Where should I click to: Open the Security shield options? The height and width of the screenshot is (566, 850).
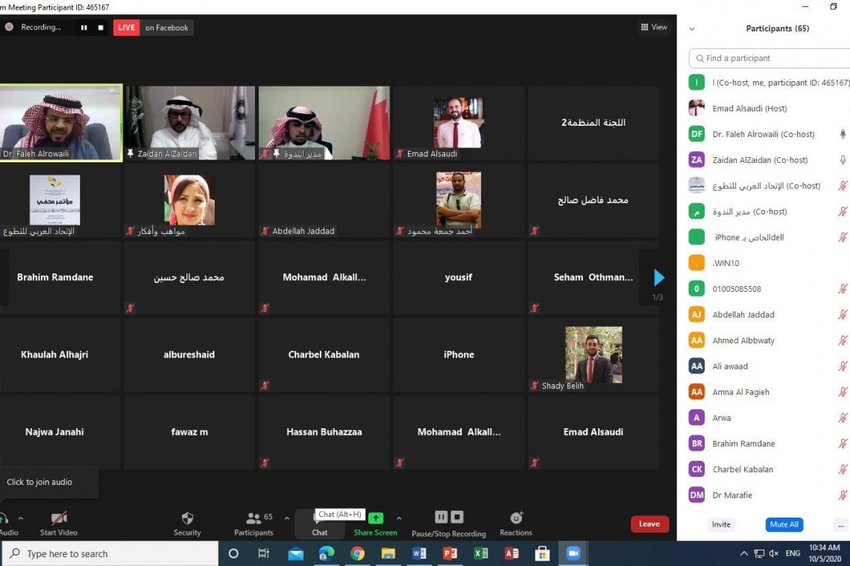(x=187, y=518)
